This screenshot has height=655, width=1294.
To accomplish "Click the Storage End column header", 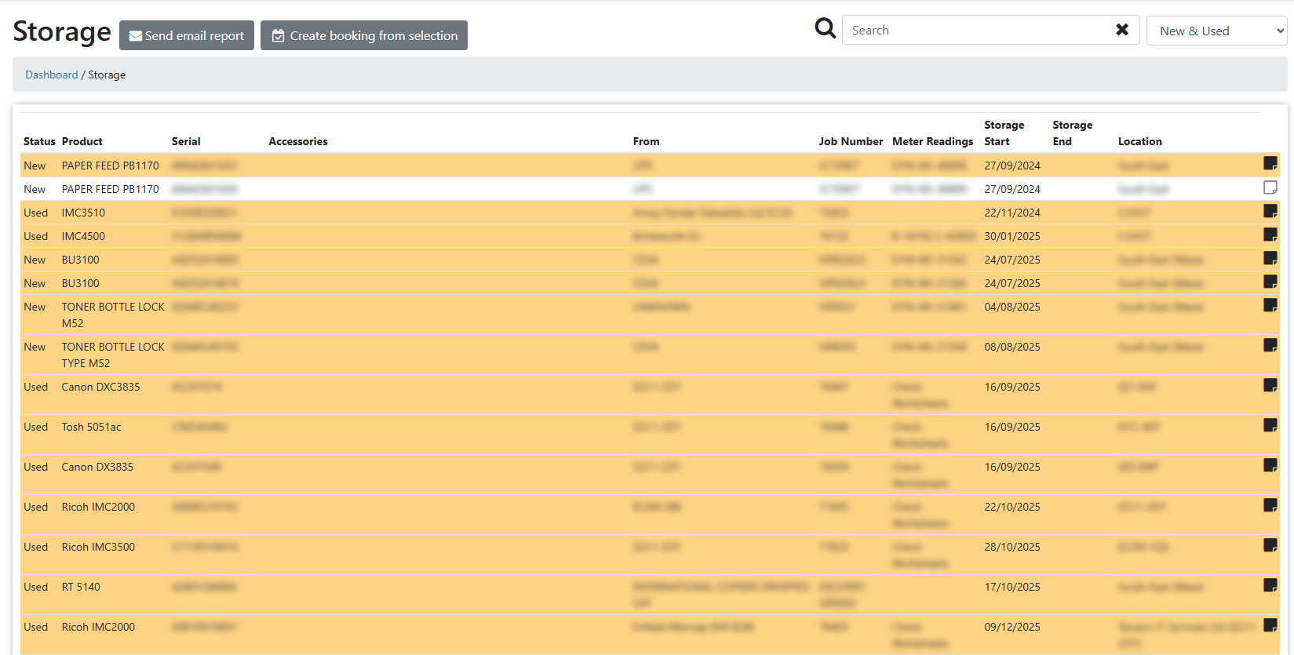I will 1072,133.
